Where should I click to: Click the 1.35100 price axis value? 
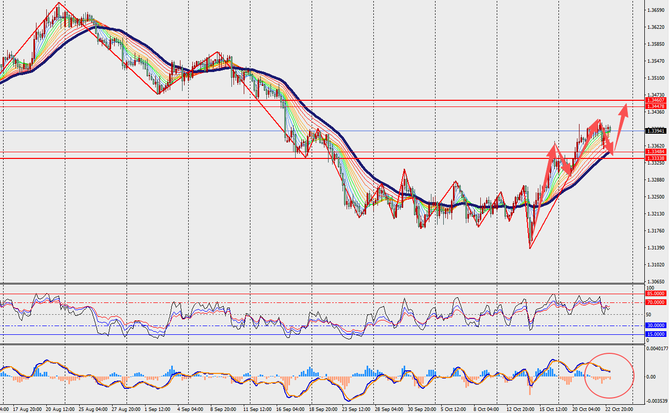tap(656, 78)
